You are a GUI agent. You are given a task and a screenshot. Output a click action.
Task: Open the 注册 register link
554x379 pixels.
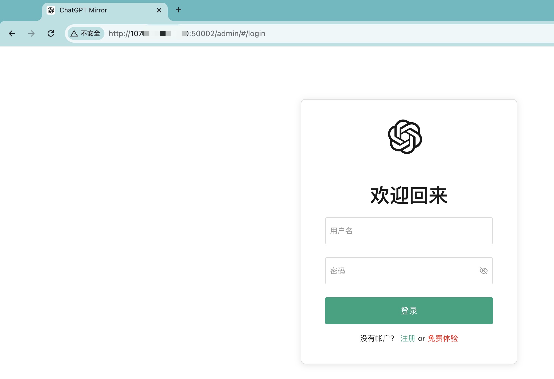(x=408, y=338)
